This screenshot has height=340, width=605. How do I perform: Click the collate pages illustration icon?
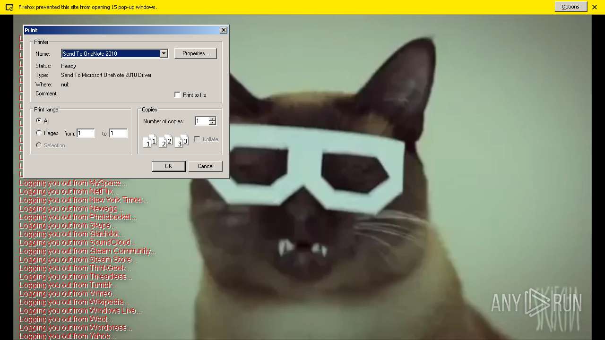166,141
